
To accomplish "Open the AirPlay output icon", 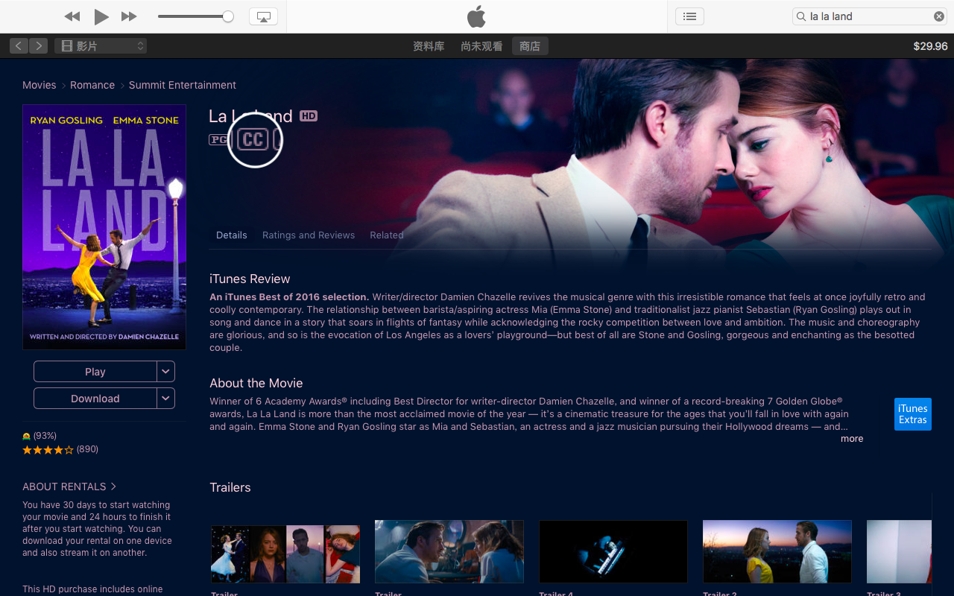I will (263, 16).
